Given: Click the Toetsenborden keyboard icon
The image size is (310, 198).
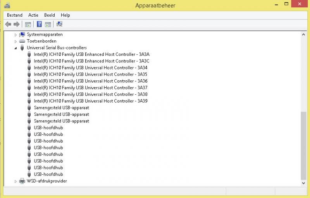Looking at the screenshot, I should [x=22, y=41].
